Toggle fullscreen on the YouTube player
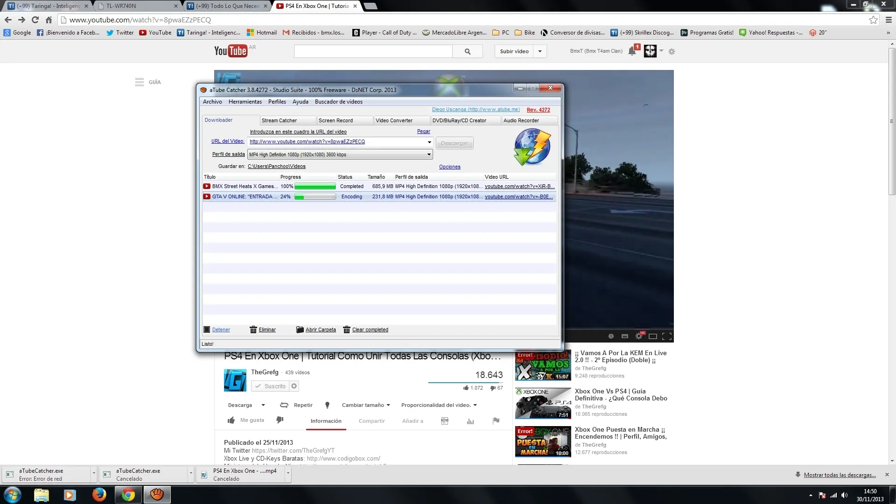The width and height of the screenshot is (896, 504). pos(667,336)
